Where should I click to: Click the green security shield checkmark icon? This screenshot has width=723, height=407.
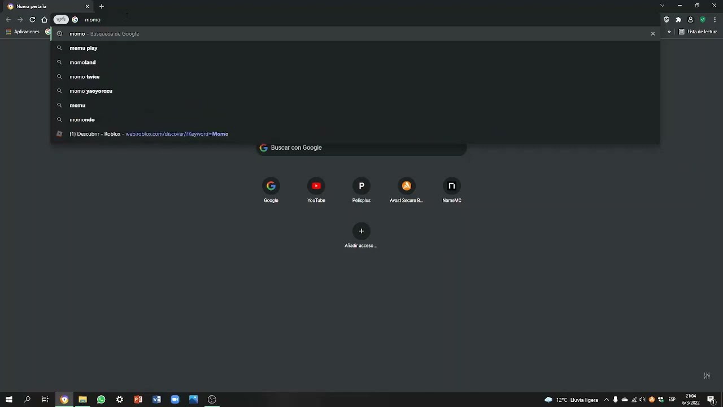point(703,20)
